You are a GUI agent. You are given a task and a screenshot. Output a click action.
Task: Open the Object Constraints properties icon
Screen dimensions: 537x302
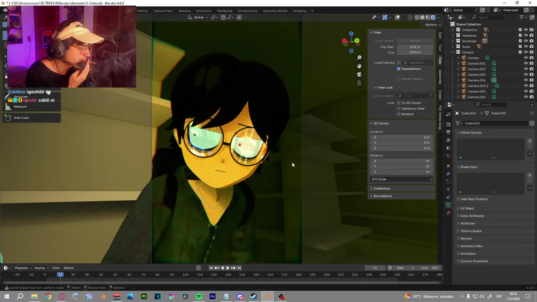(448, 197)
